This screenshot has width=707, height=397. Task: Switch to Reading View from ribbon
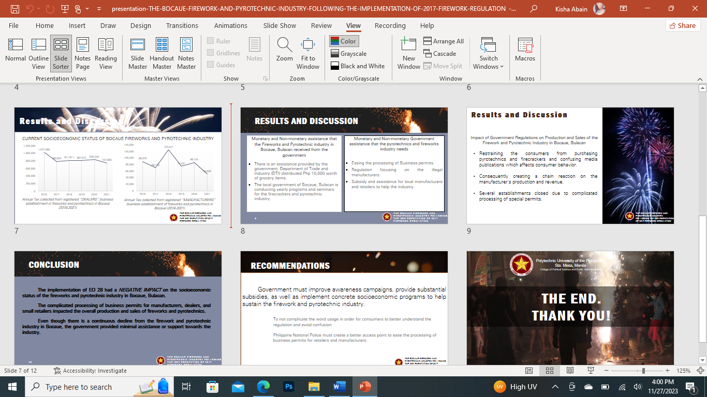tap(106, 54)
